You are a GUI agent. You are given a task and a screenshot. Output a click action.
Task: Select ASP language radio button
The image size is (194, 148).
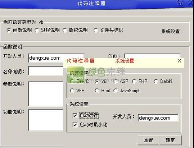pos(116,81)
